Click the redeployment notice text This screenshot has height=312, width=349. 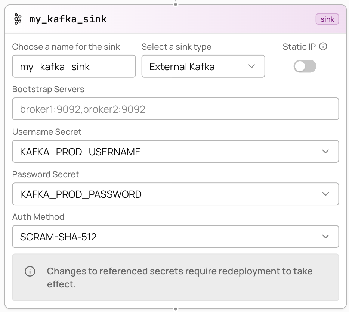180,278
